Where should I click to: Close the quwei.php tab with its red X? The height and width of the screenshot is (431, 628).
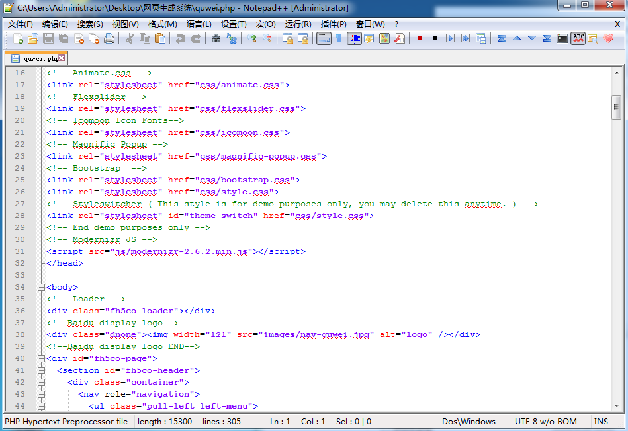pos(62,58)
